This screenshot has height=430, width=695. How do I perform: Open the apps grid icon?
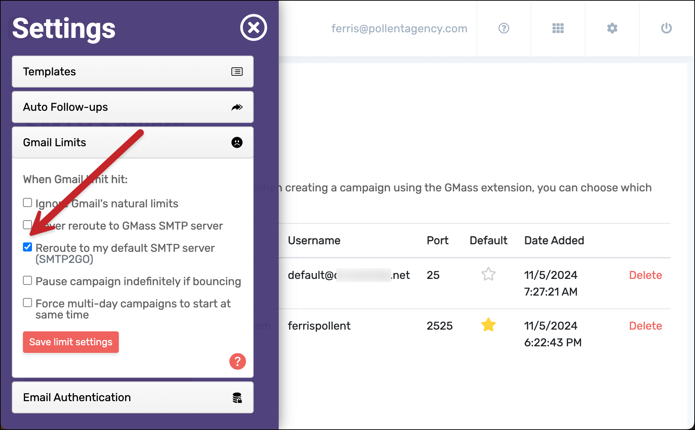point(558,28)
